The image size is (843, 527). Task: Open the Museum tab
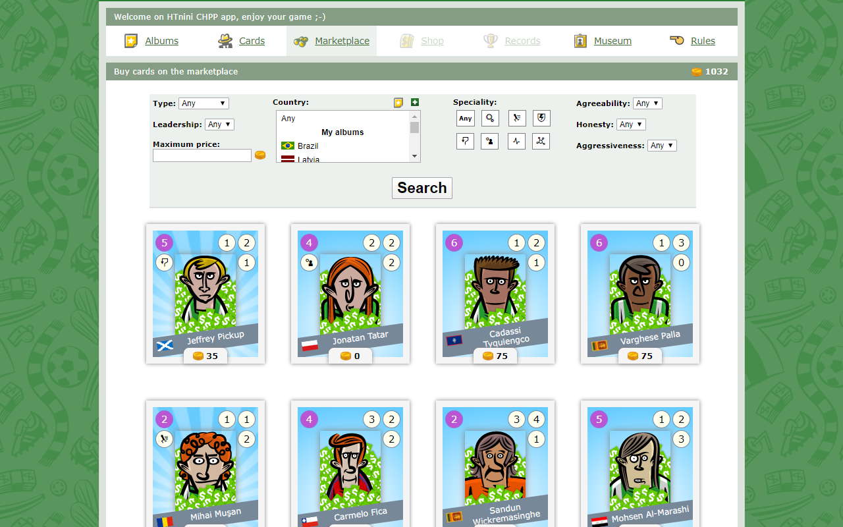(x=603, y=41)
